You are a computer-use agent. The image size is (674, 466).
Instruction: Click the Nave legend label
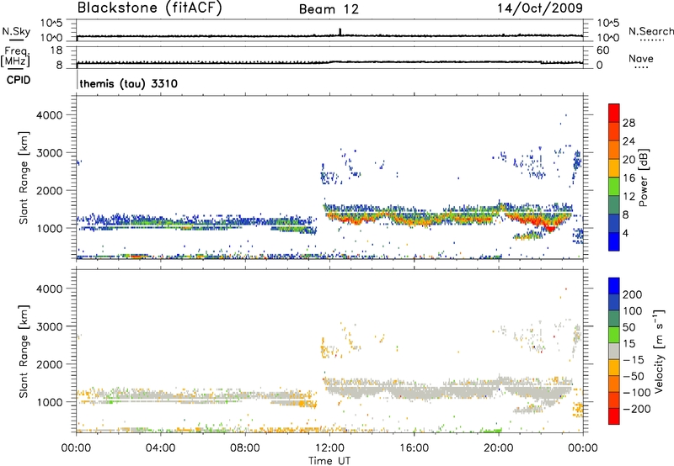pos(641,58)
